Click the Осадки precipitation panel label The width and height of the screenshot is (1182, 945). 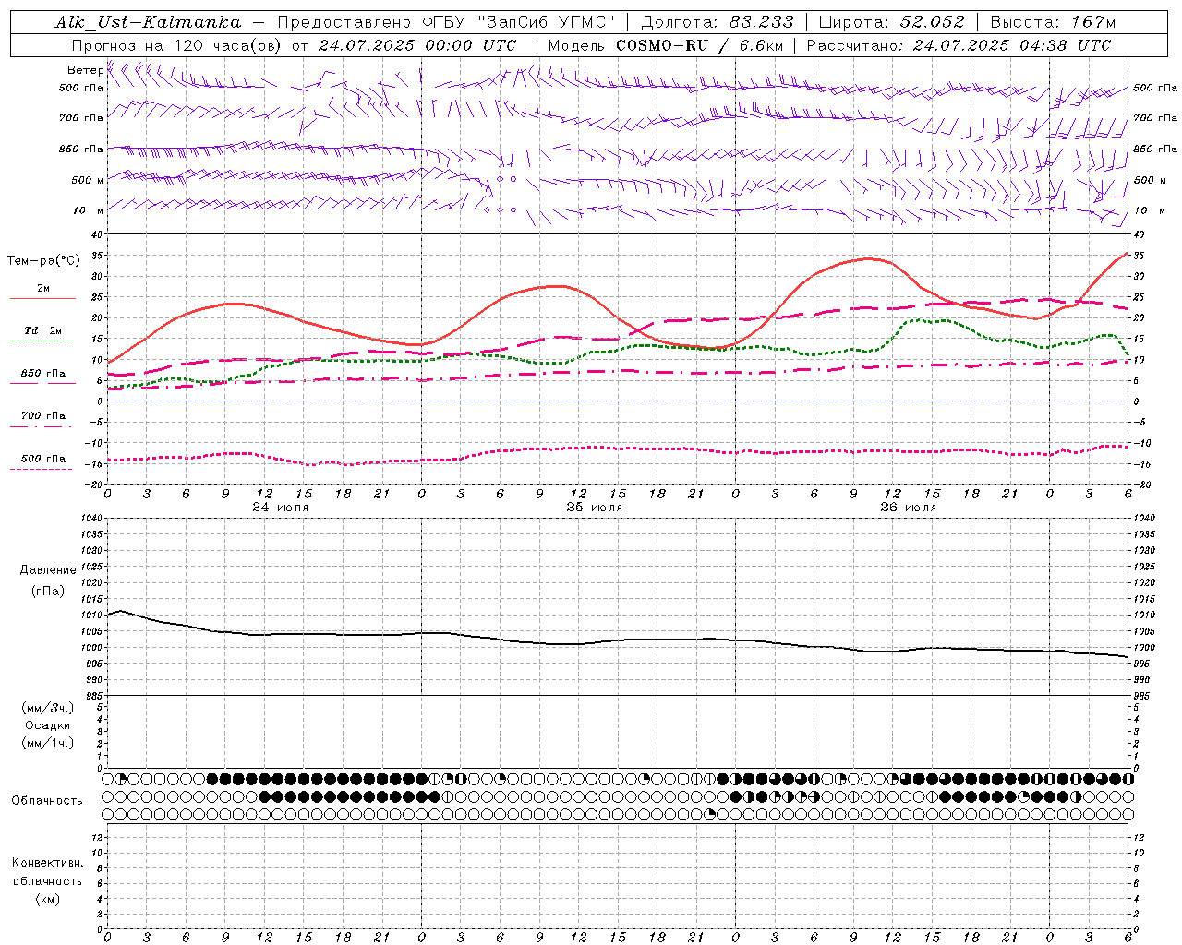tap(48, 725)
